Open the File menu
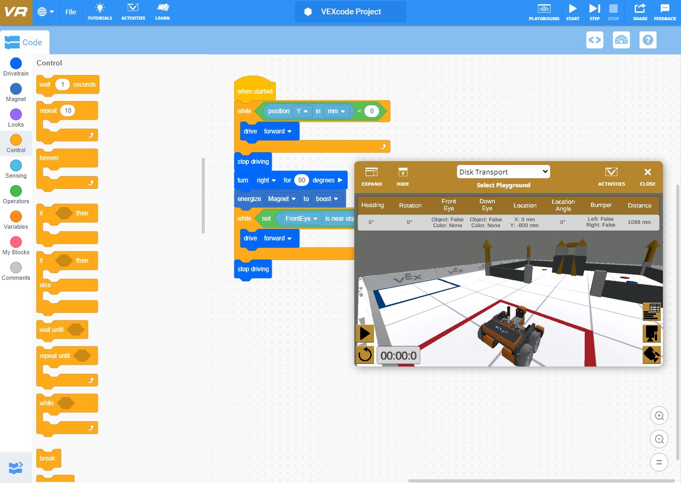681x483 pixels. (70, 12)
